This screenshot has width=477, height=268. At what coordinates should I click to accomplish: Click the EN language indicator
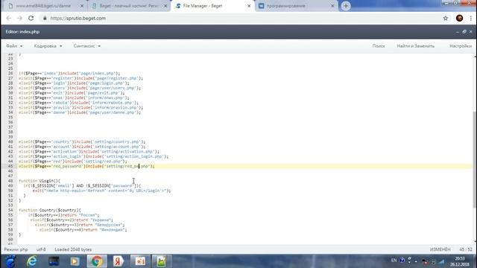click(394, 261)
